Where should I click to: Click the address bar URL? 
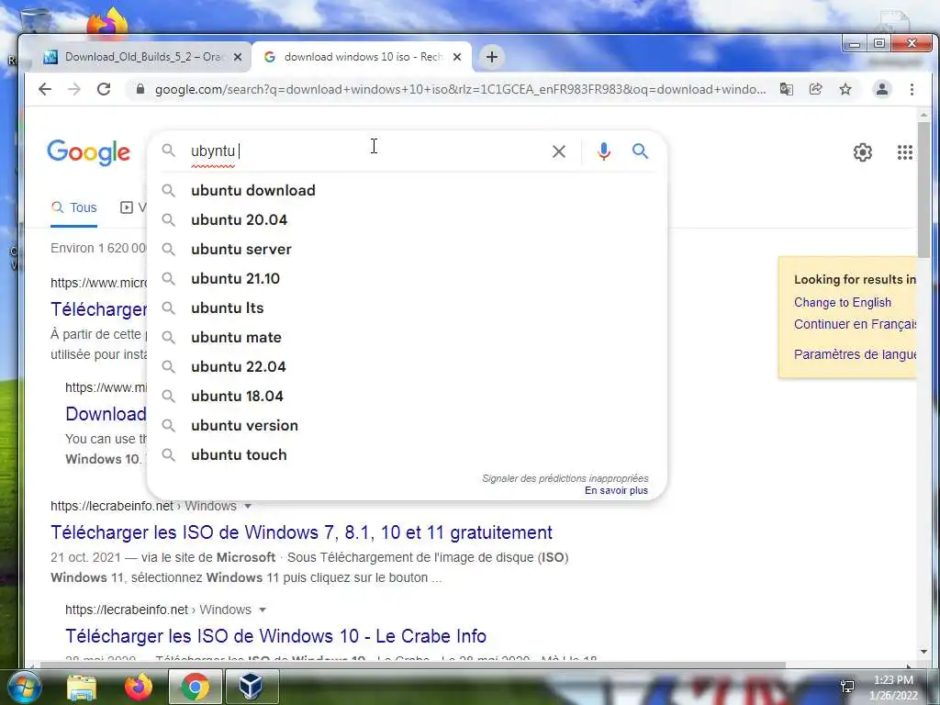[x=460, y=89]
